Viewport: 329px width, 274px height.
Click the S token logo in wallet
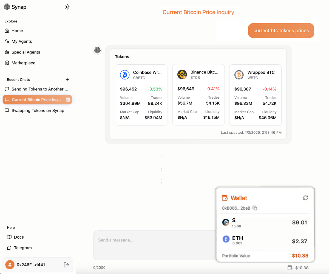(x=226, y=222)
